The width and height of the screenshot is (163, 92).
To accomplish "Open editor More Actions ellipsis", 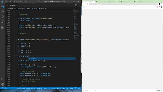I will (79, 5).
